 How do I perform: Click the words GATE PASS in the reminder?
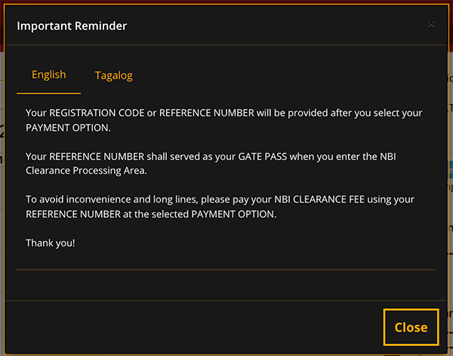pos(262,156)
